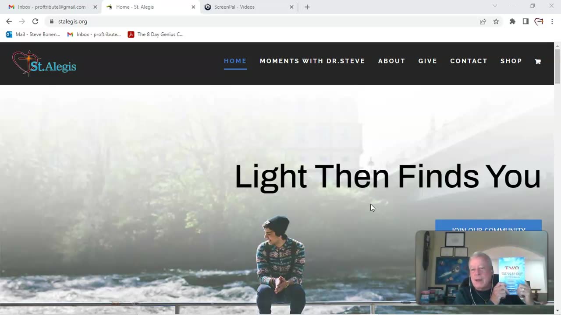
Task: Open Chrome three-dot menu
Action: pos(552,21)
